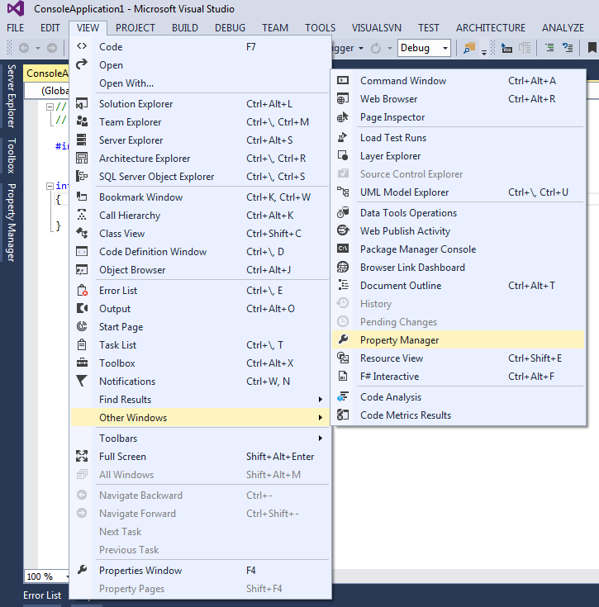Click the Team Explorer icon
The image size is (599, 607).
coord(82,122)
